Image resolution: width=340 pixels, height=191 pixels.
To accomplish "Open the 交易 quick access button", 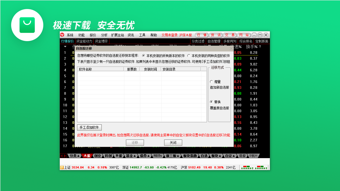I will tap(230, 35).
